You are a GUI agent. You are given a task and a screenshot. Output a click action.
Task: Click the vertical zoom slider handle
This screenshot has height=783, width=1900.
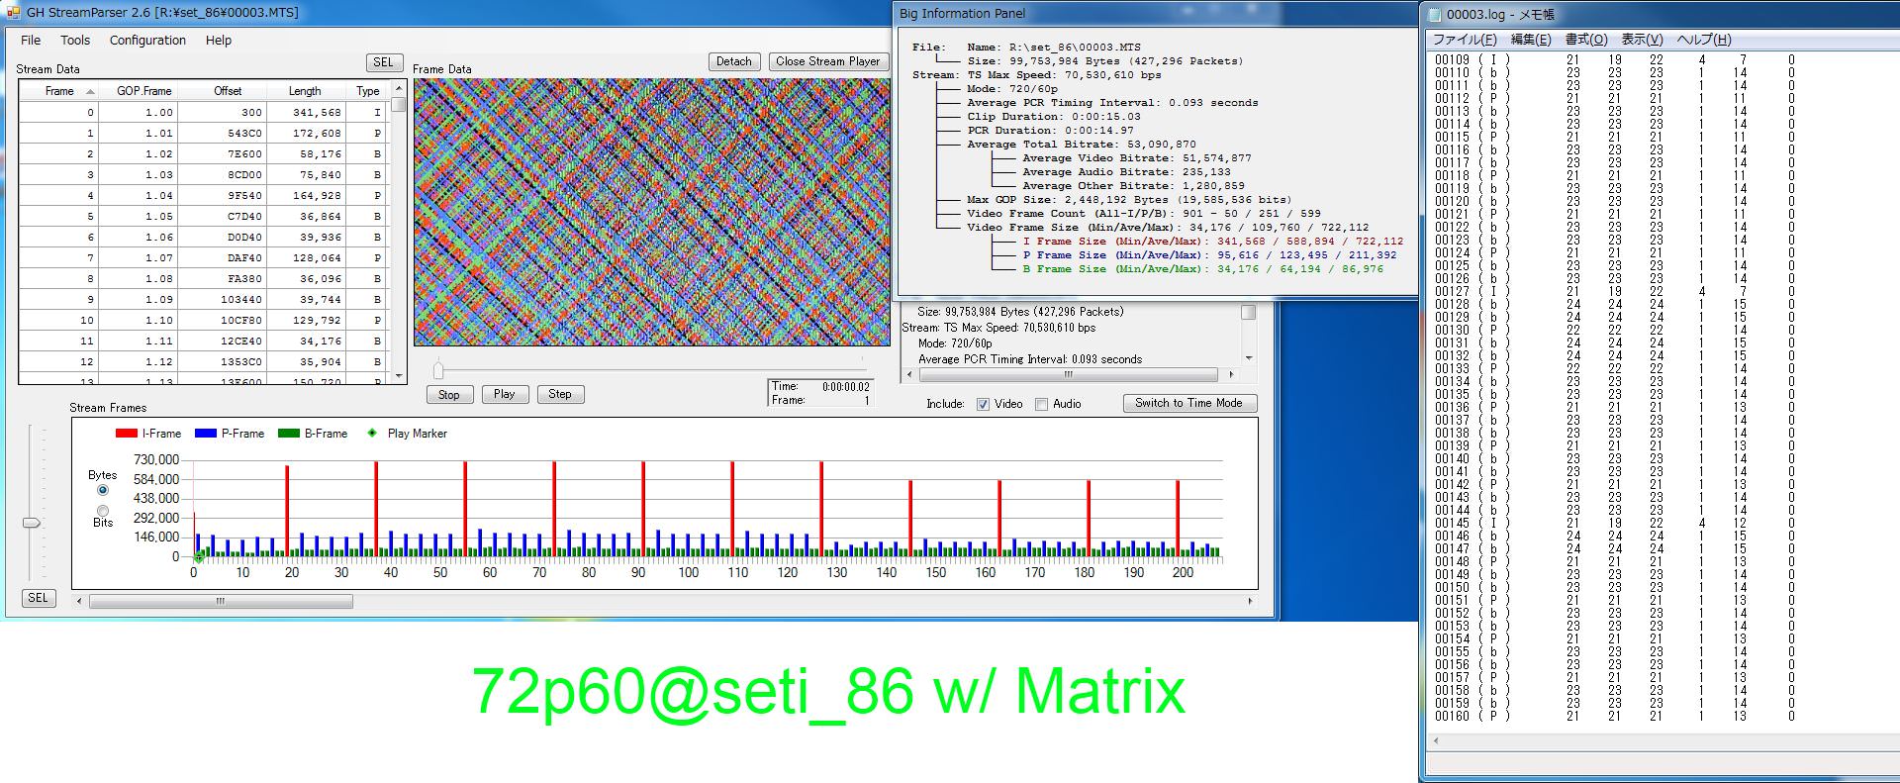point(32,523)
